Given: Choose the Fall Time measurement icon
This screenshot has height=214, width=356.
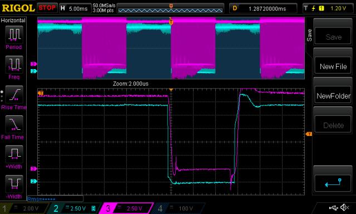Looking at the screenshot, I should pos(14,124).
